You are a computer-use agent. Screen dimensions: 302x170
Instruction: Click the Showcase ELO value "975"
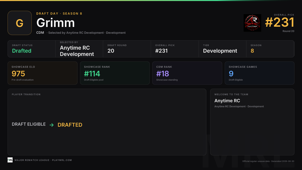tap(18, 74)
